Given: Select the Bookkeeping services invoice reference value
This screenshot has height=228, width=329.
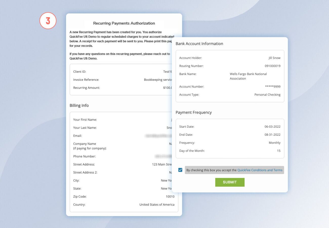Looking at the screenshot, I should click(x=158, y=80).
